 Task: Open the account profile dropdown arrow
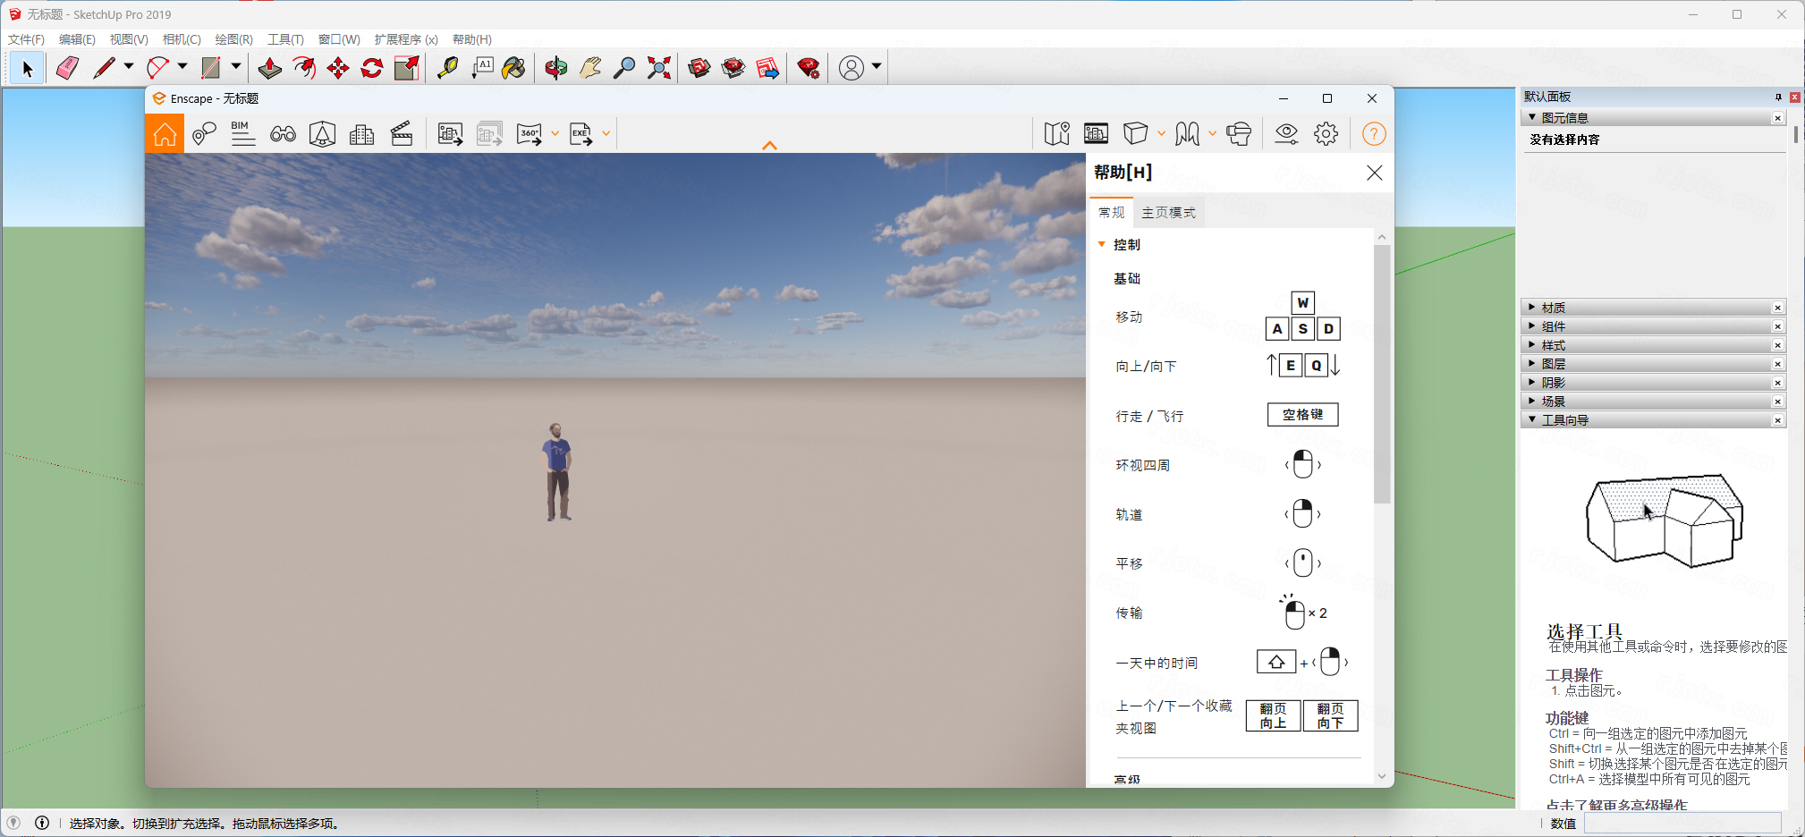(877, 67)
